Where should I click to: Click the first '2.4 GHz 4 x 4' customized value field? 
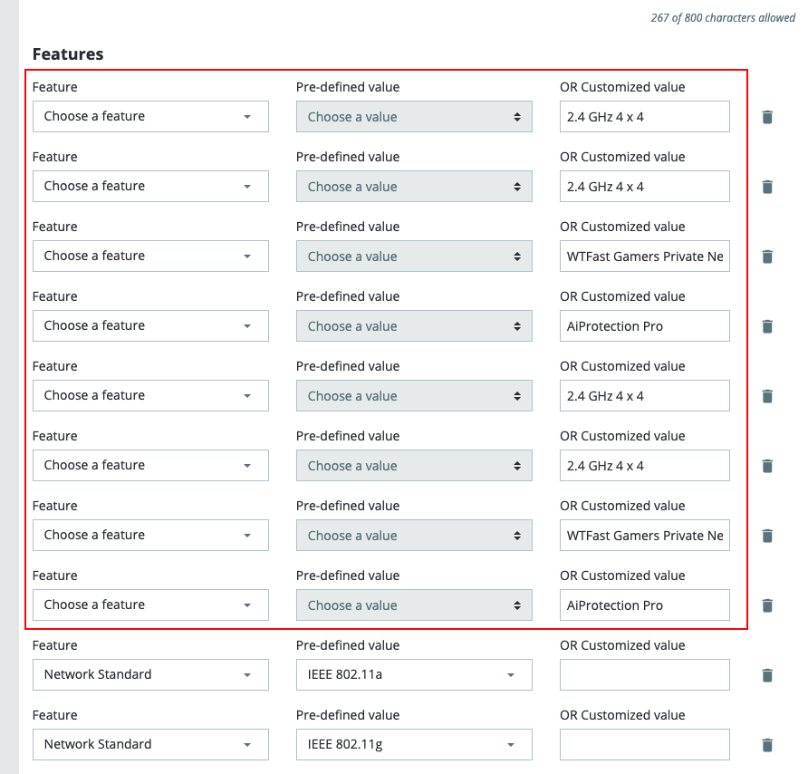tap(644, 117)
